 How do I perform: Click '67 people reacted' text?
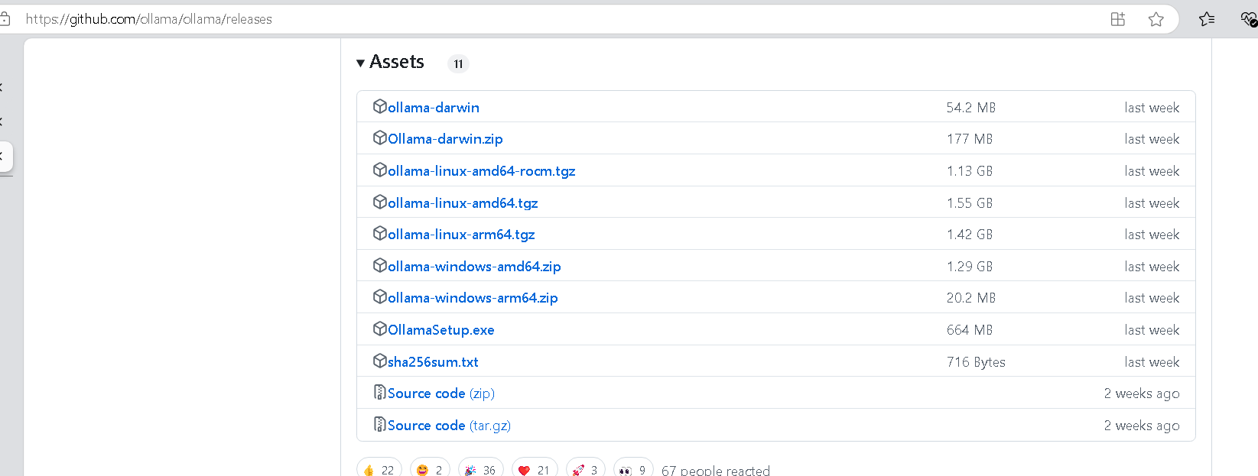coord(716,470)
